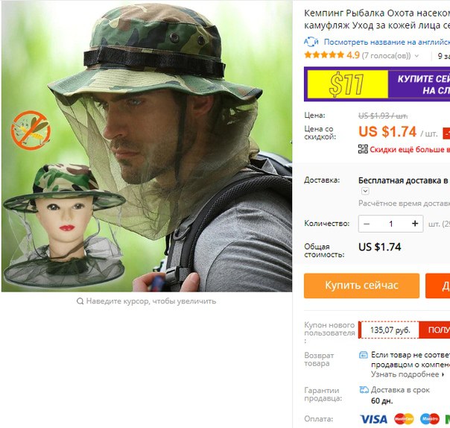Screen dimensions: 450x428
Task: Click the magnifier icon under product image
Action: pyautogui.click(x=80, y=301)
